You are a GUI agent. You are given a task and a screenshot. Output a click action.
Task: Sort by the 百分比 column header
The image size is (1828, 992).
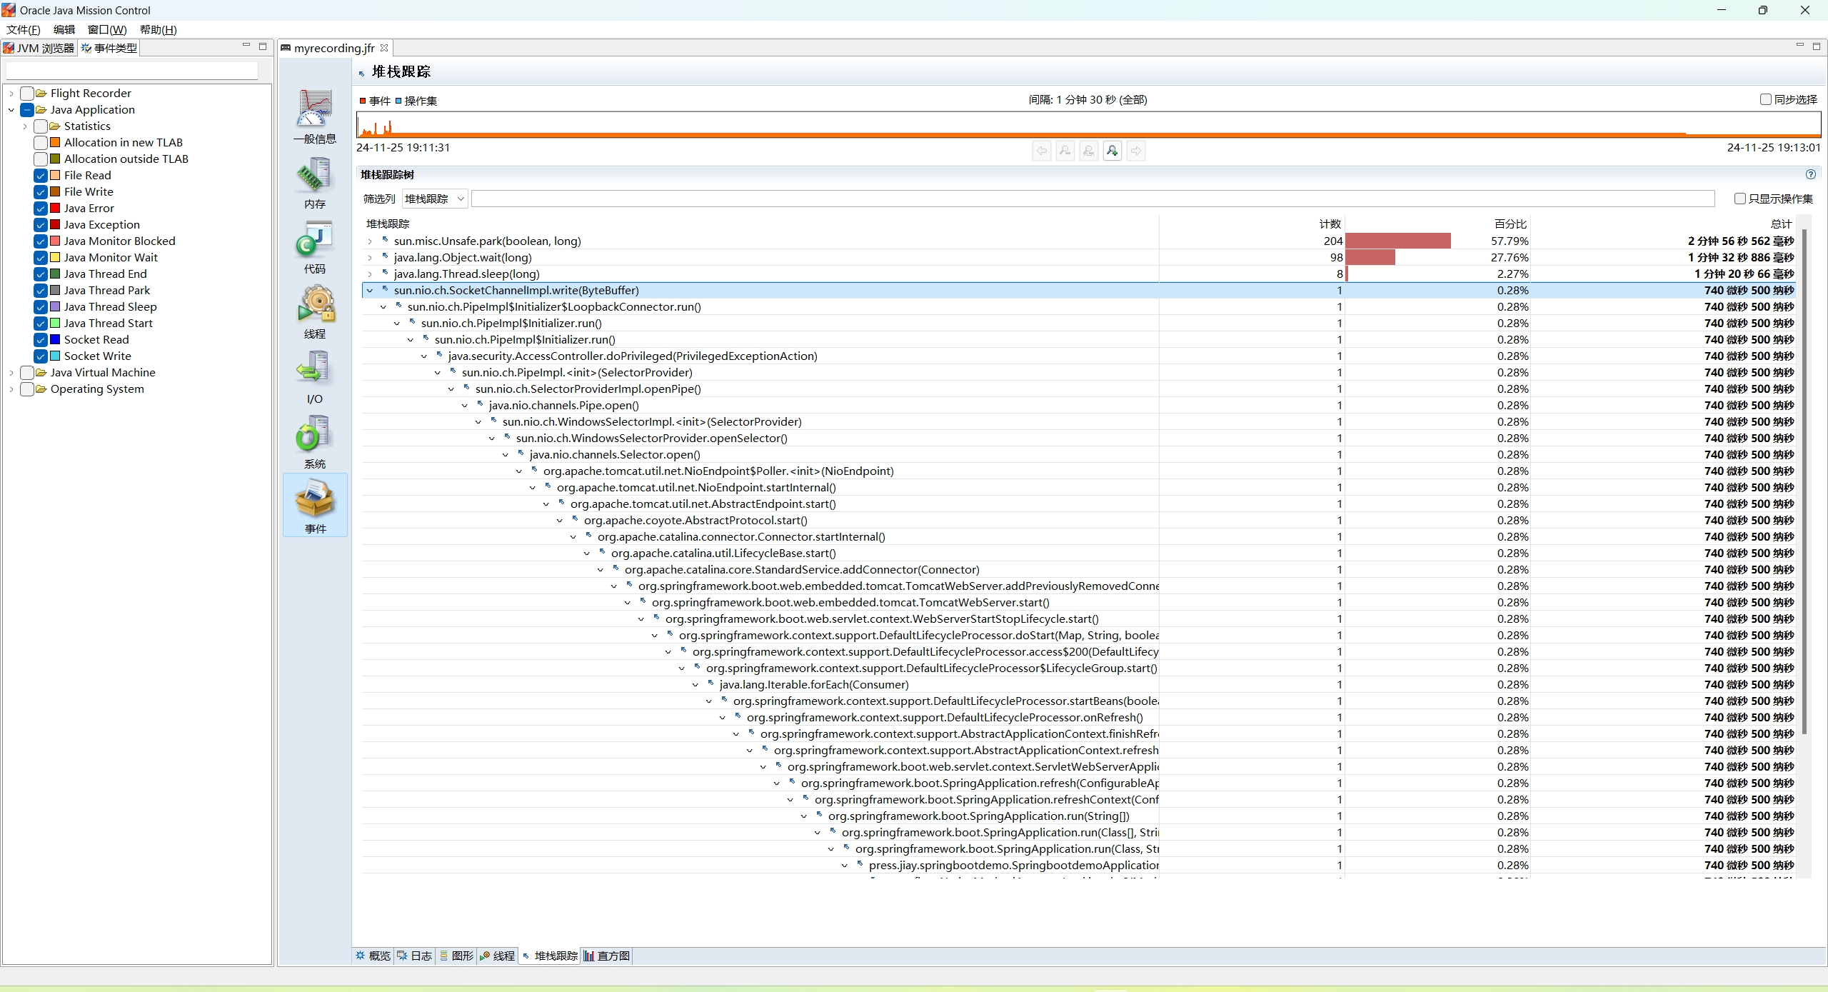coord(1437,224)
